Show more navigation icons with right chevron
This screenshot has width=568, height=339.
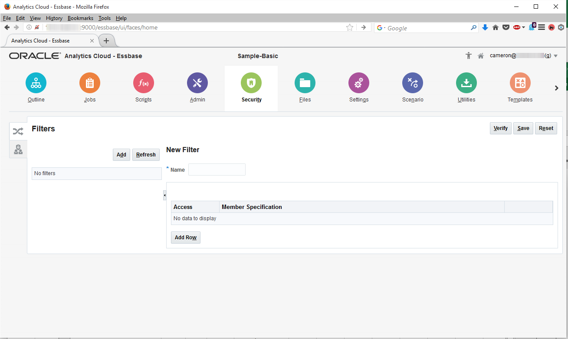(557, 88)
